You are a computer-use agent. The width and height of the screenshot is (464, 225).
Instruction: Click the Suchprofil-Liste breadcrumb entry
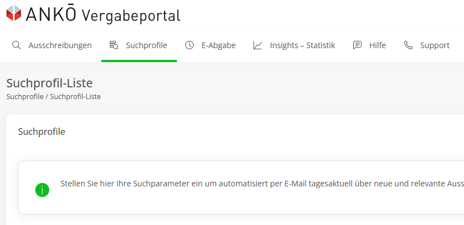(76, 96)
